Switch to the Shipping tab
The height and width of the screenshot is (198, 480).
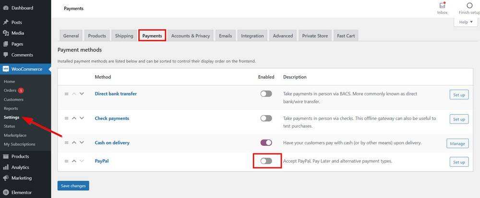pos(124,36)
